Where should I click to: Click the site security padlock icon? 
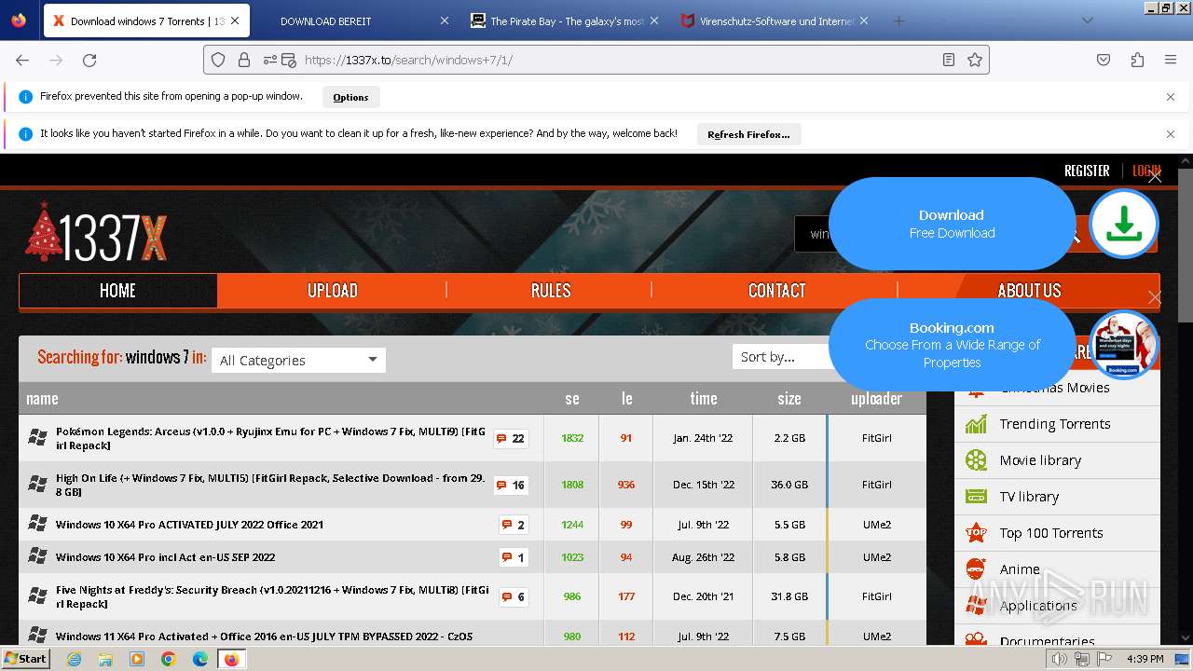point(243,60)
